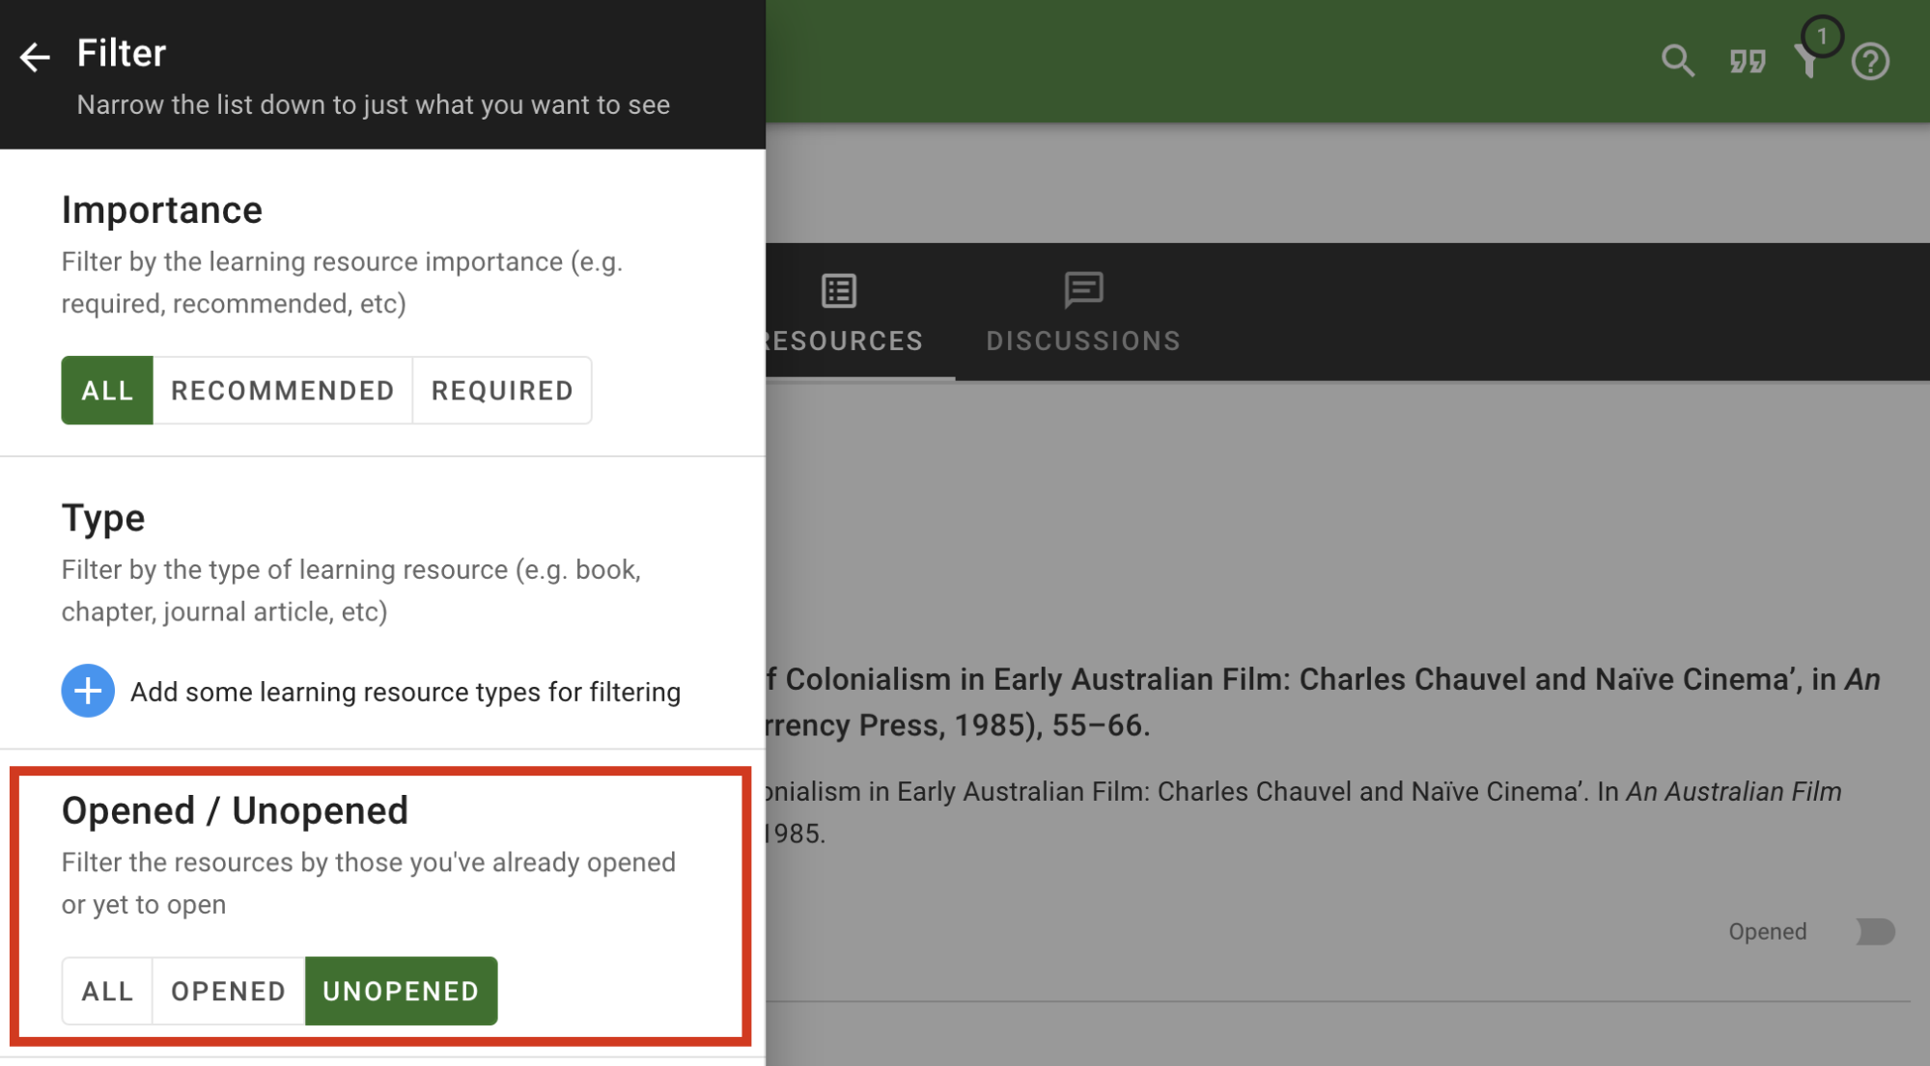Toggle the Opened switch on resource
1930x1066 pixels.
pyautogui.click(x=1875, y=931)
